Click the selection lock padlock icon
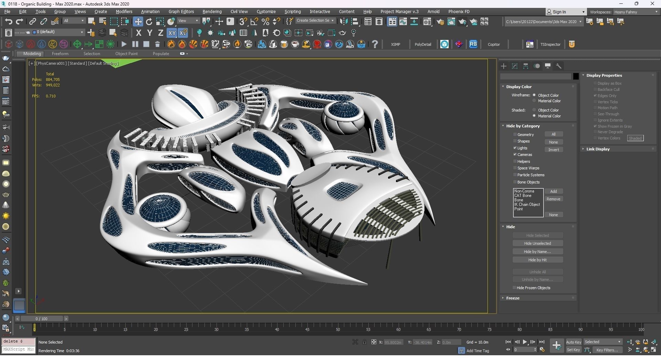This screenshot has width=661, height=358. [364, 342]
